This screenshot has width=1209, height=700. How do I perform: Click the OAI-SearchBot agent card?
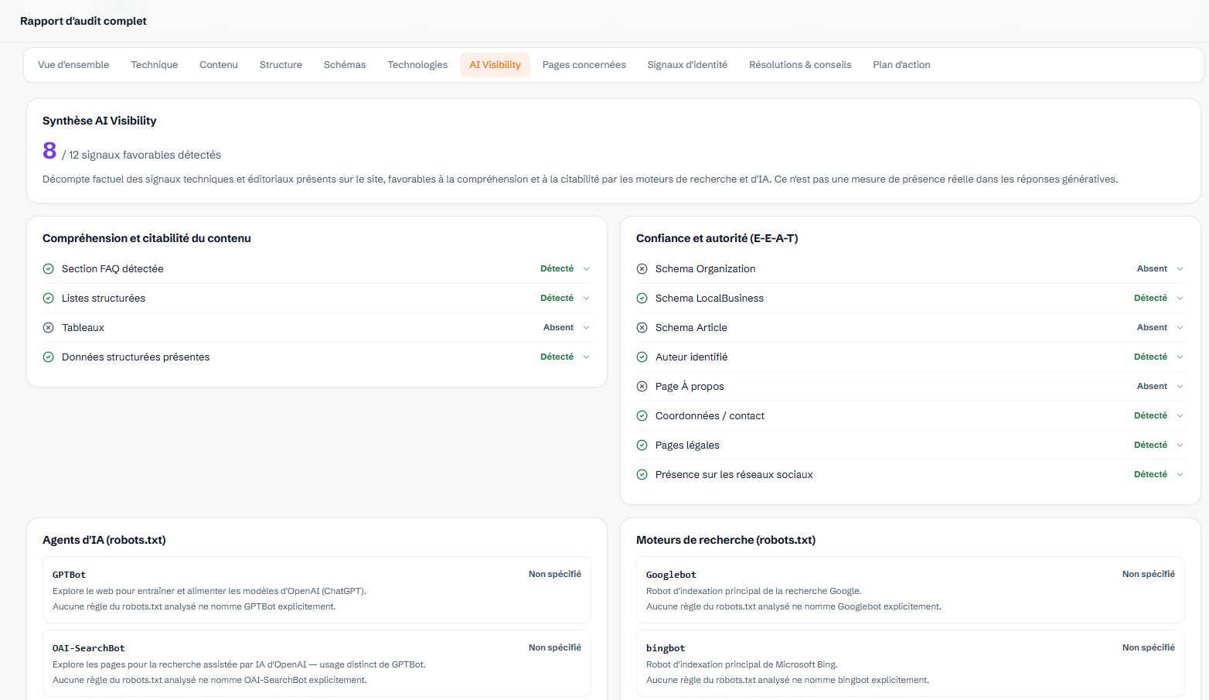317,664
